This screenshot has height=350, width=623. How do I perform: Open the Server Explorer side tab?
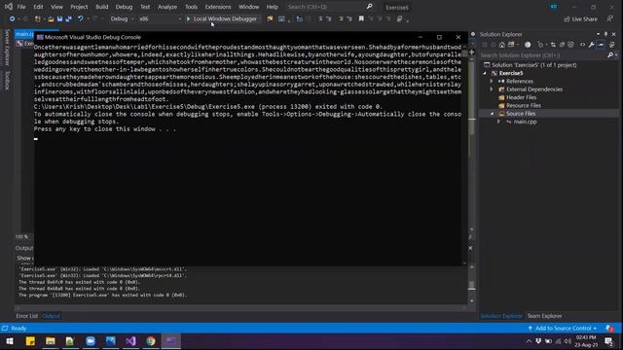pyautogui.click(x=7, y=48)
